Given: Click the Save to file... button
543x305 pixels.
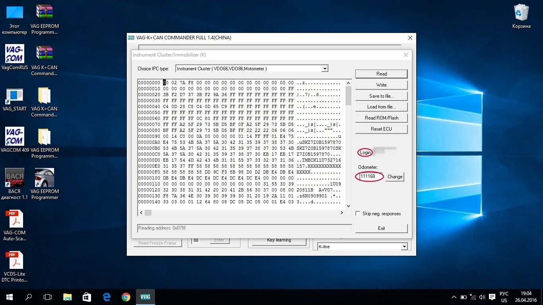Looking at the screenshot, I should [x=381, y=96].
